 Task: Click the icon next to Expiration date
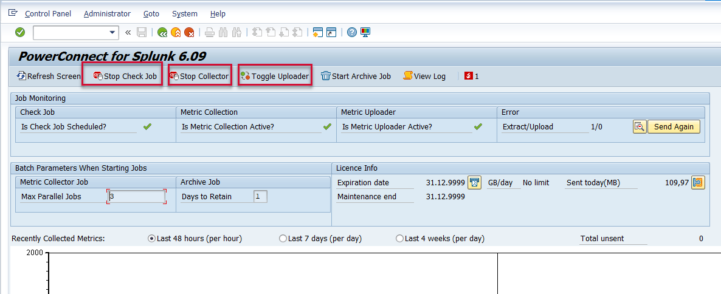click(474, 182)
